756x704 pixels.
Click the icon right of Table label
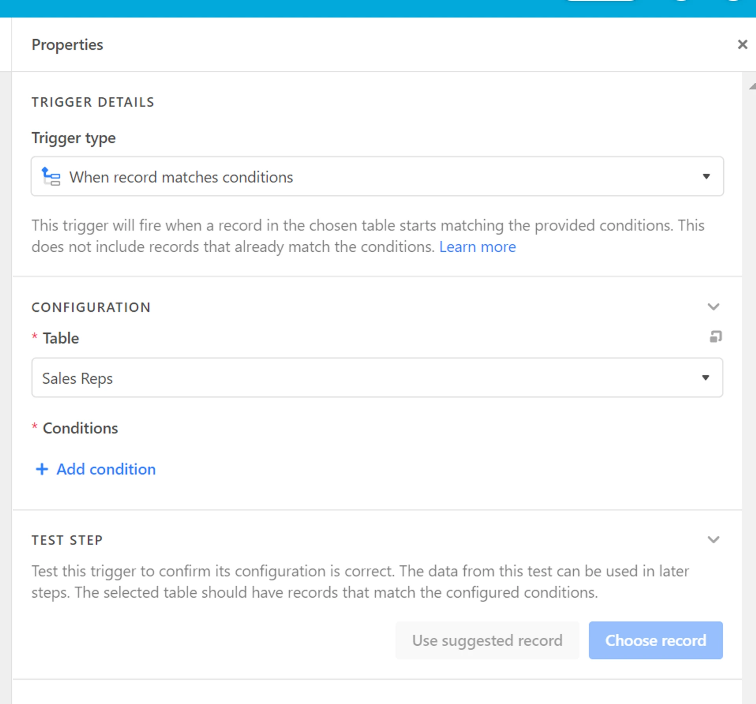[x=715, y=337]
